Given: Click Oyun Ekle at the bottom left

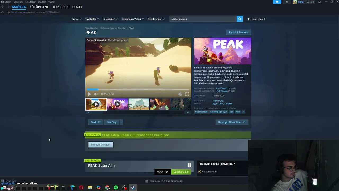Looking at the screenshot, I should pyautogui.click(x=8, y=181).
